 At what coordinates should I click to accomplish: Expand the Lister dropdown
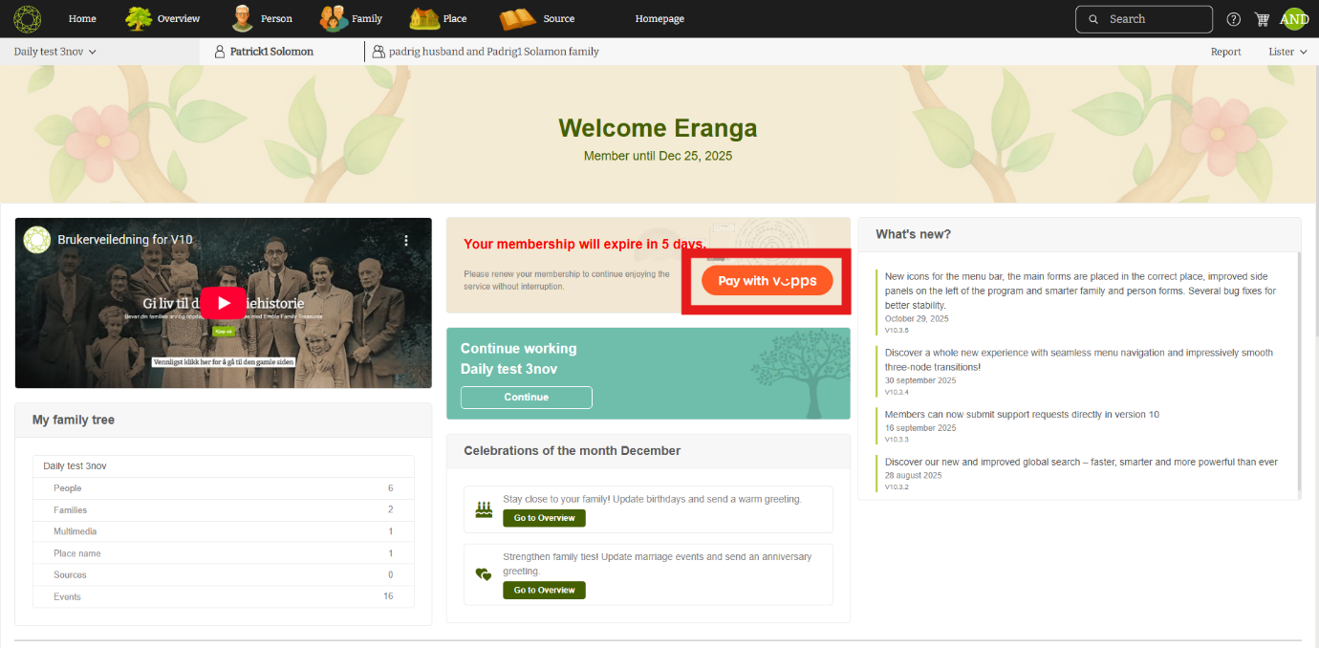click(x=1287, y=52)
